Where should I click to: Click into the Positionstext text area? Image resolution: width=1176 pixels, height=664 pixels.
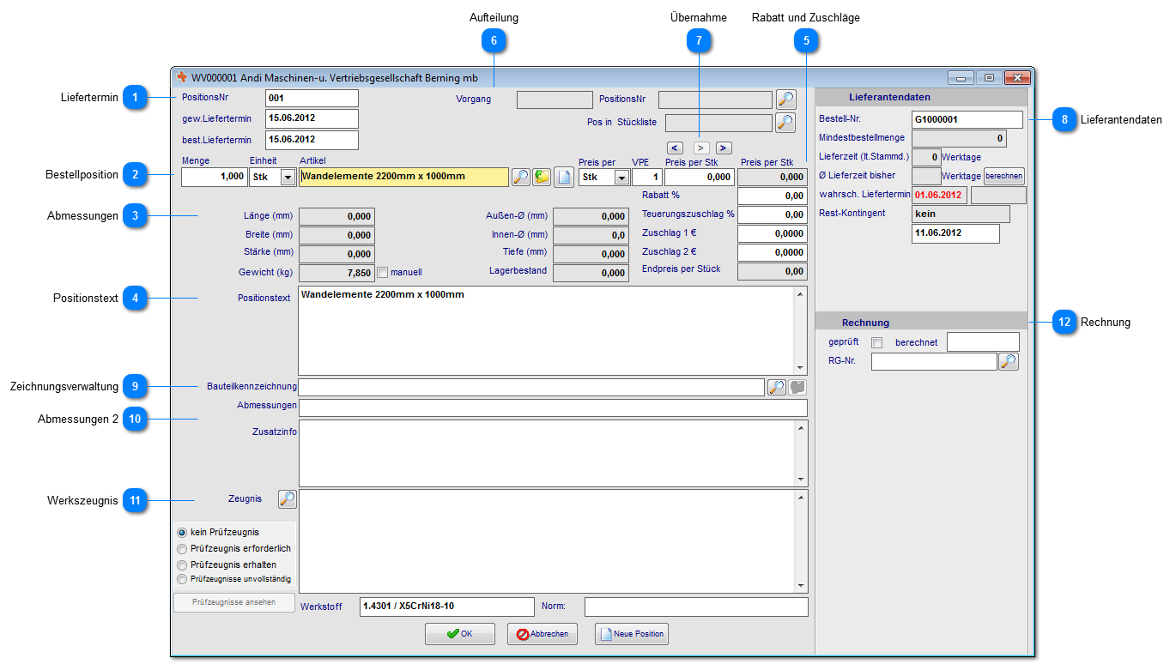click(x=546, y=331)
